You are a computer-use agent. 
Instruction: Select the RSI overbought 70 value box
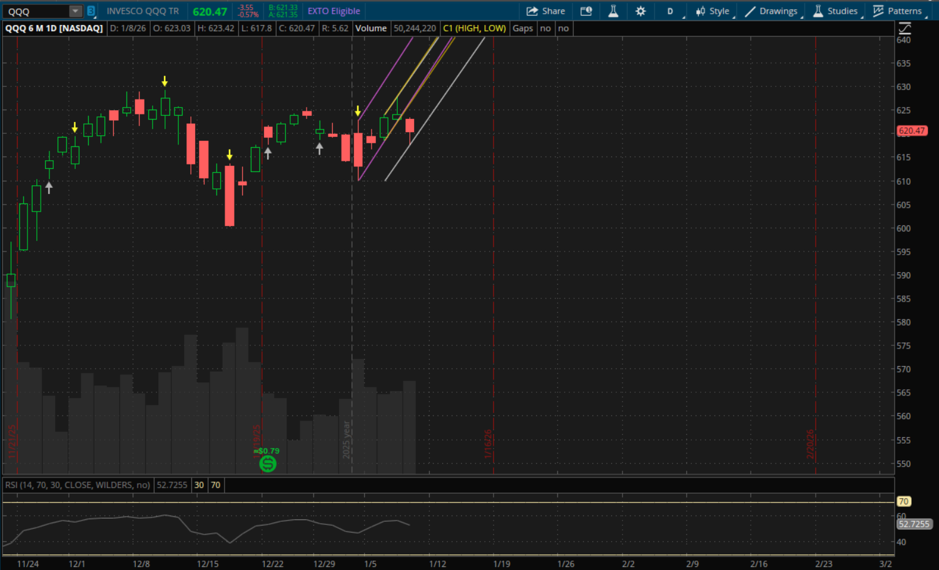[x=215, y=485]
